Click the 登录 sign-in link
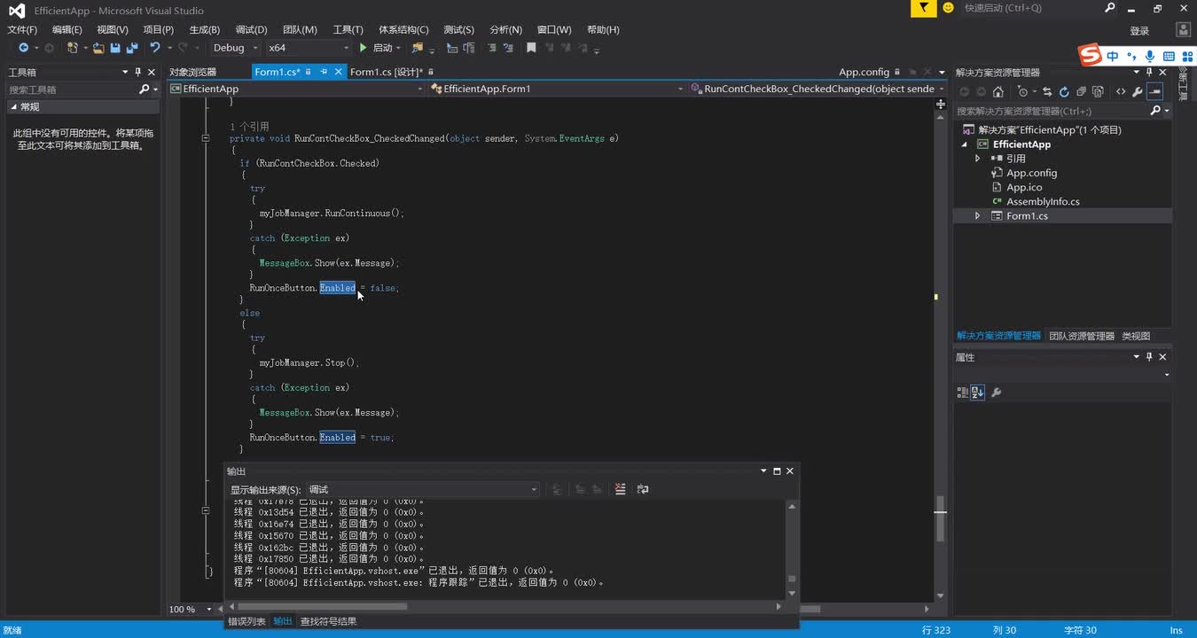This screenshot has height=638, width=1197. click(x=1139, y=30)
